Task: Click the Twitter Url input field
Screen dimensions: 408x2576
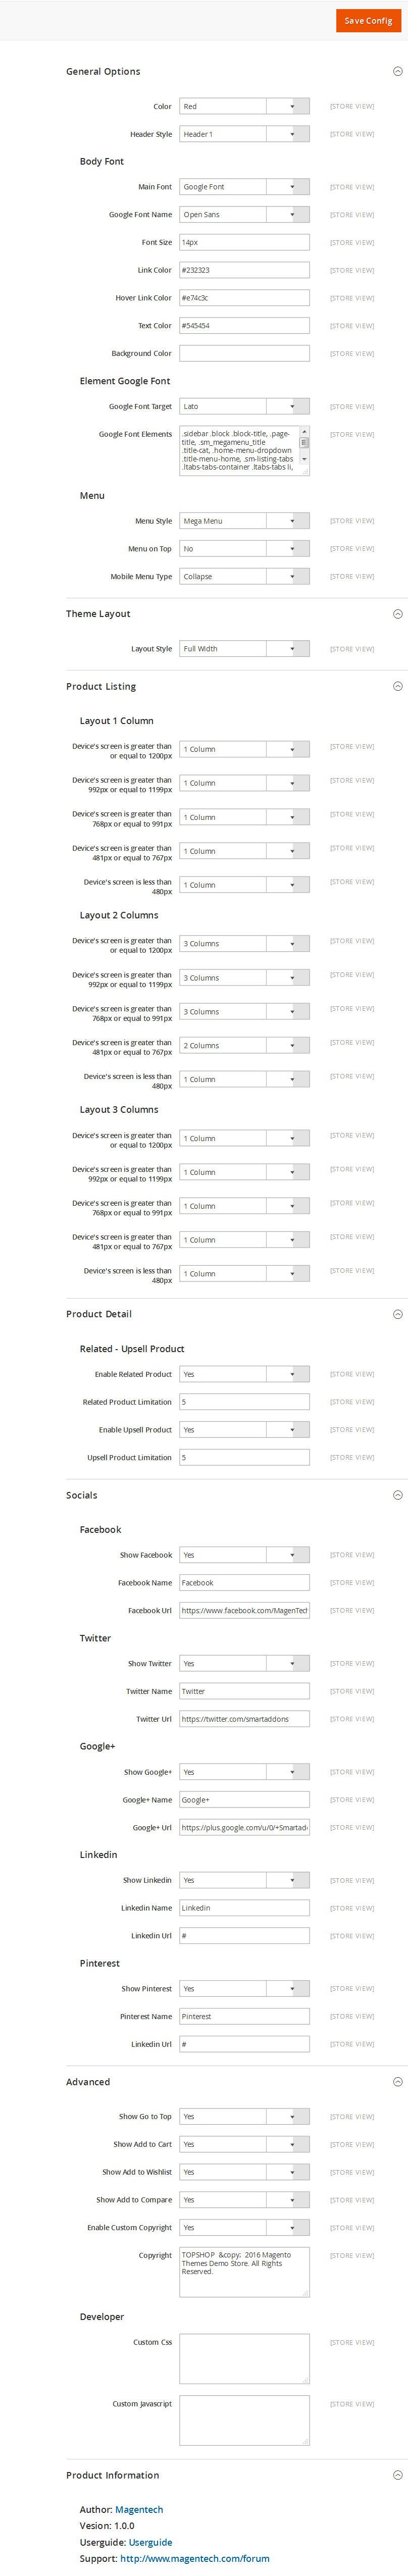Action: (x=244, y=1719)
